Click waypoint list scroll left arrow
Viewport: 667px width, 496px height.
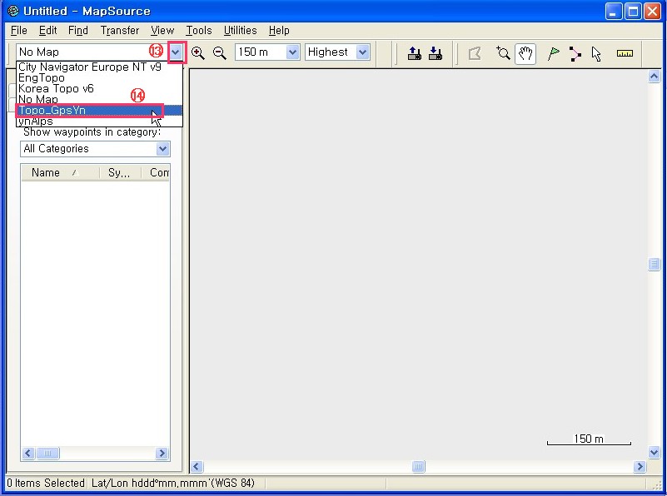coord(28,453)
